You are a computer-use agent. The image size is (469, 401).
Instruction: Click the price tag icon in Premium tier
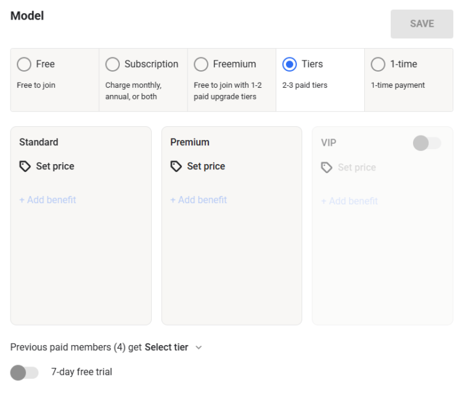click(176, 167)
